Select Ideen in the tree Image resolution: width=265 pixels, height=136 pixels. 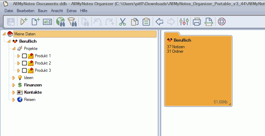tap(29, 78)
